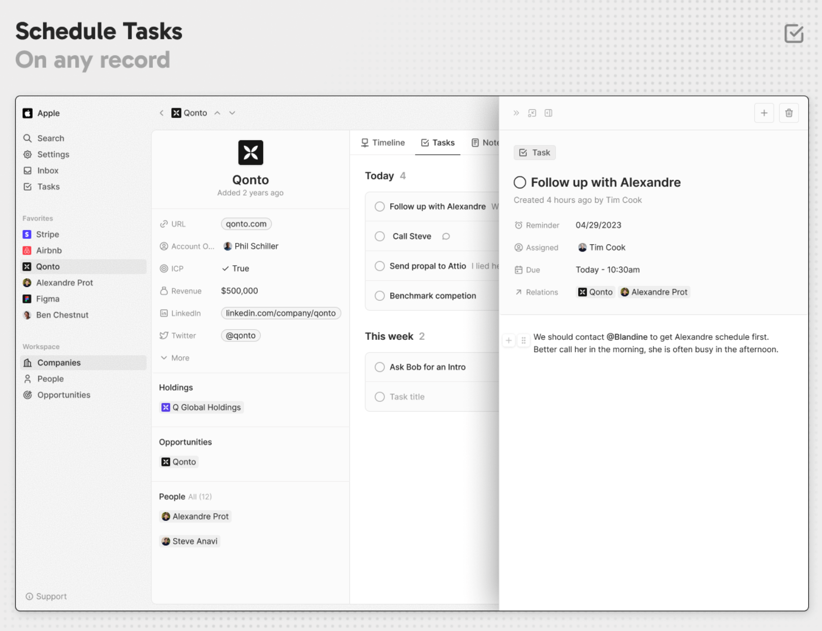Open Alexandre Prot in People section
Screen dimensions: 822x631
point(195,517)
